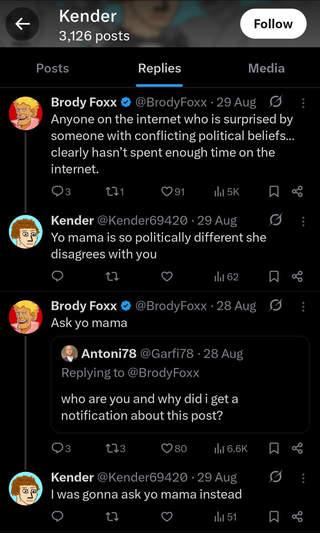This screenshot has height=533, width=320.
Task: Open more options on the 'Ask yo mama' post
Action: (x=303, y=306)
